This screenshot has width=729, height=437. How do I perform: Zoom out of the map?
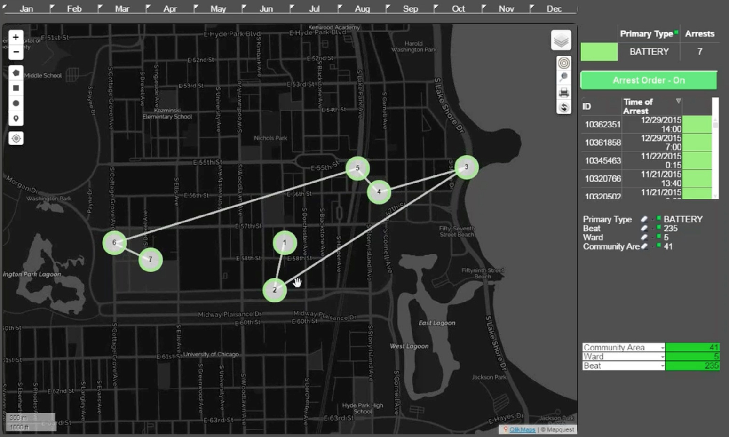16,52
